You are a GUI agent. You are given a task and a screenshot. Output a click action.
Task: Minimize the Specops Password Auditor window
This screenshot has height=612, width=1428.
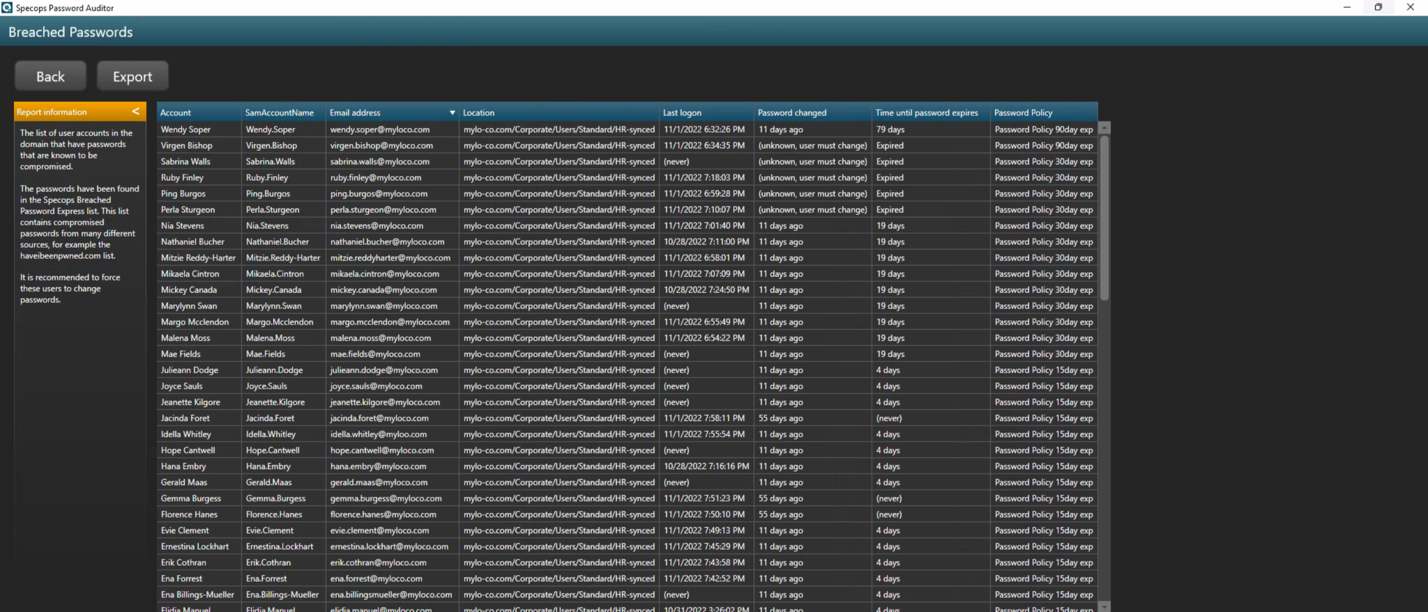pos(1347,7)
